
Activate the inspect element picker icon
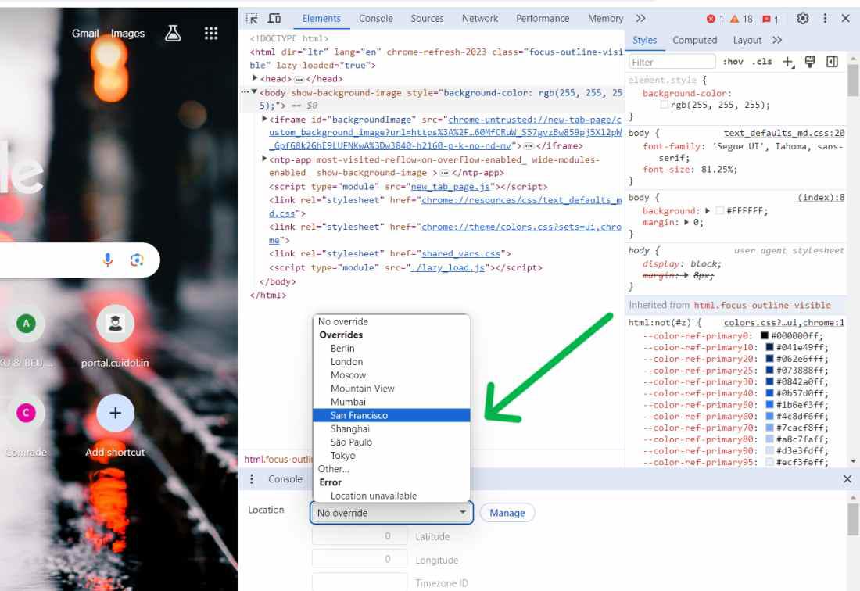click(252, 19)
